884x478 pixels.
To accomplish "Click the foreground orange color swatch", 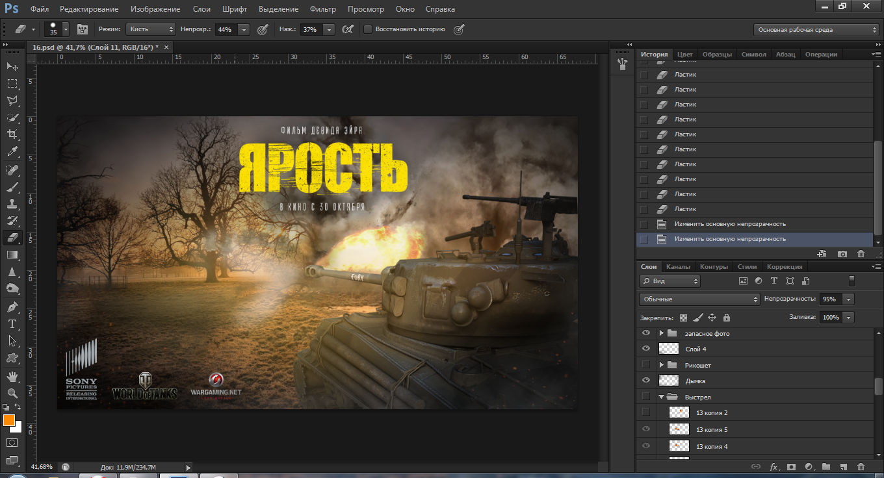I will 8,420.
